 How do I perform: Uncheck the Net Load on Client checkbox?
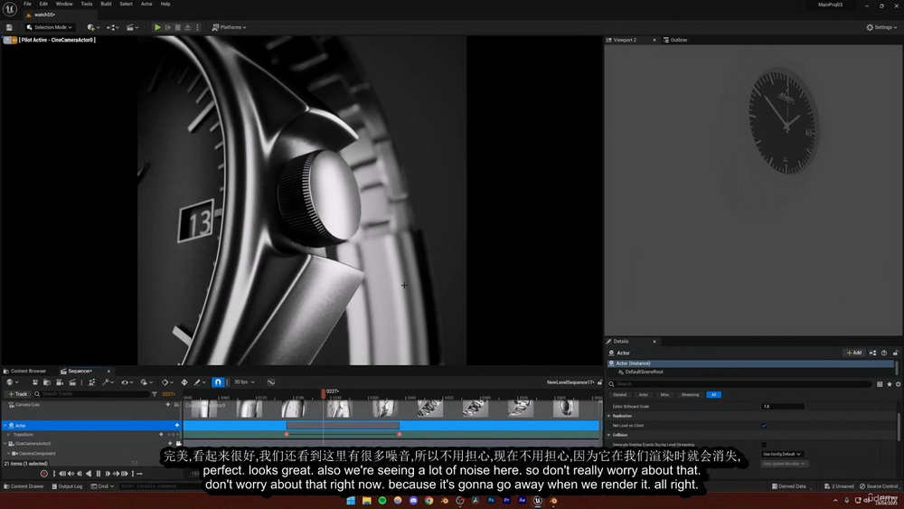[x=764, y=426]
